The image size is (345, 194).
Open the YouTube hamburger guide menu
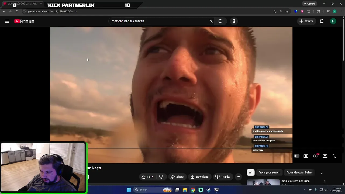pyautogui.click(x=7, y=21)
